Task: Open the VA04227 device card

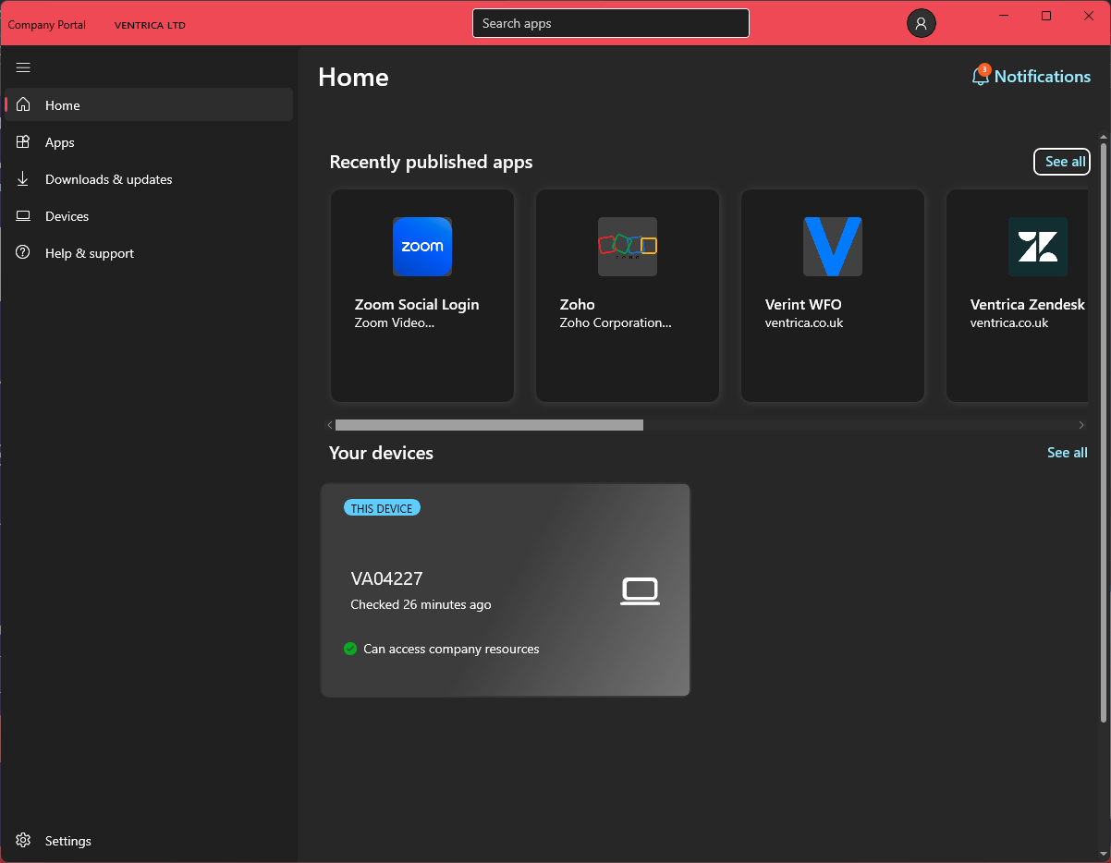Action: 505,590
